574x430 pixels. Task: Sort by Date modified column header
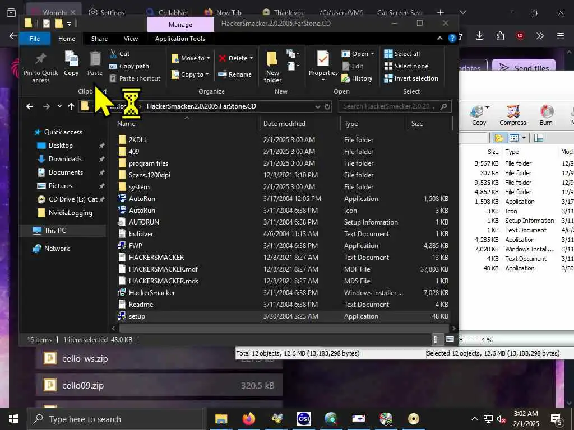pyautogui.click(x=284, y=124)
